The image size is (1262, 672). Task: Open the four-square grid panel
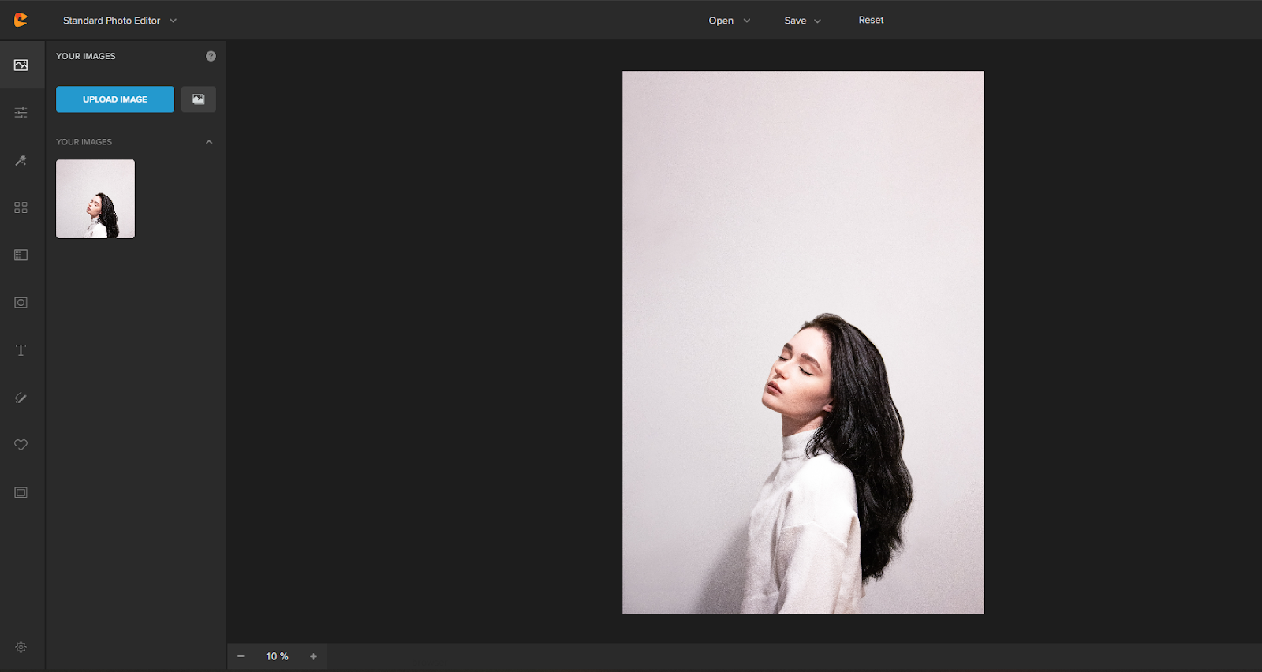[21, 207]
